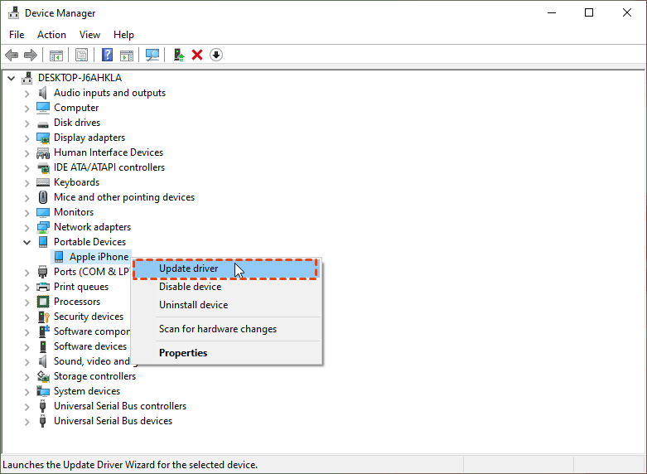Image resolution: width=647 pixels, height=474 pixels.
Task: Click the Device Manager title bar icon
Action: tap(13, 13)
